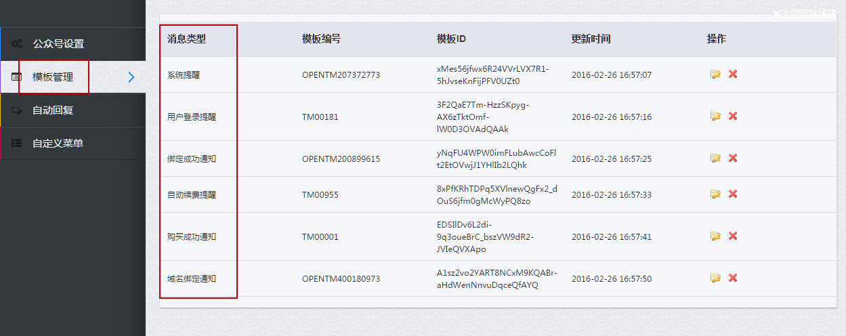The height and width of the screenshot is (336, 846).
Task: Click the edit icon for 系统提醒 row
Action: [x=715, y=75]
